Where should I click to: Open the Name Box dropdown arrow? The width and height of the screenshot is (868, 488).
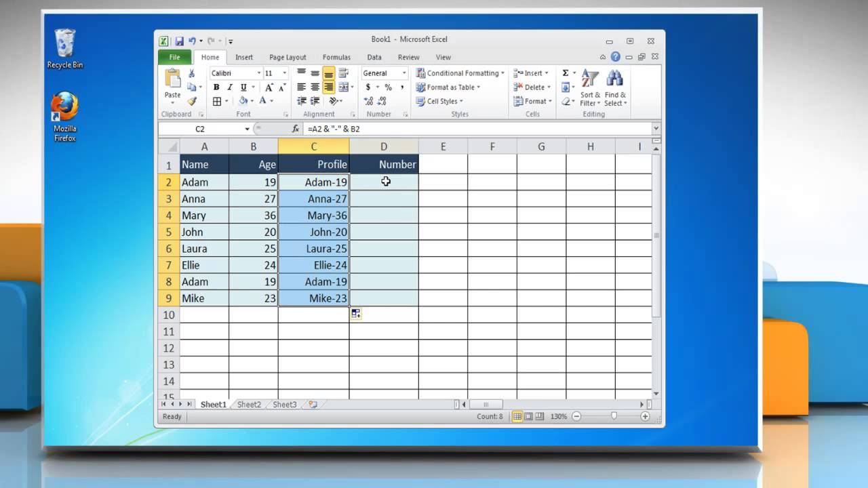point(248,129)
